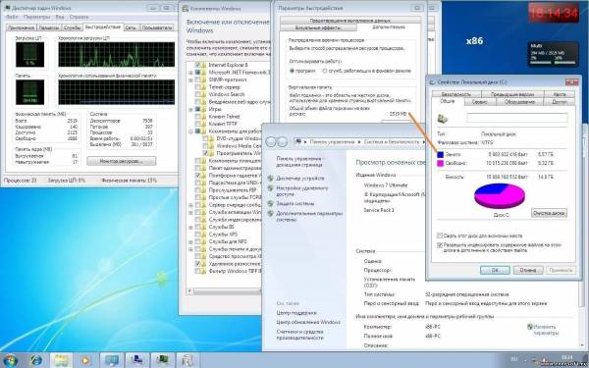Expand Сервер очереди сообщений node
This screenshot has height=368, width=589.
190,205
